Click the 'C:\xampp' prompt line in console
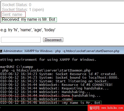The width and height of the screenshot is (124, 111). [16, 67]
